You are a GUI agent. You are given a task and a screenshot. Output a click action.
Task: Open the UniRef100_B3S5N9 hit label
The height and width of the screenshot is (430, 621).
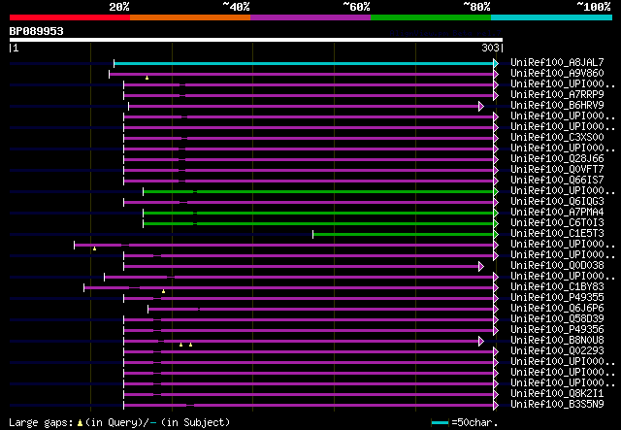click(556, 405)
